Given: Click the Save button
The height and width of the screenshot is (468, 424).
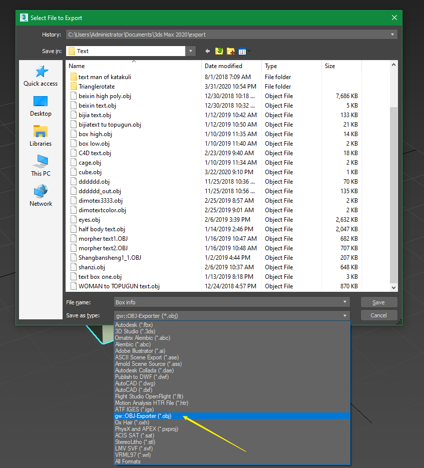Looking at the screenshot, I should (x=378, y=302).
